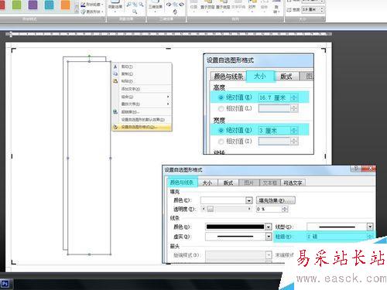Image resolution: width=387 pixels, height=290 pixels.
Task: Open the rotate ribbon button
Action: point(276,6)
